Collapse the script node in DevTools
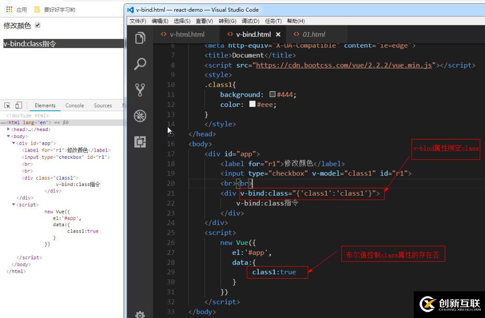The image size is (485, 318). [14, 204]
